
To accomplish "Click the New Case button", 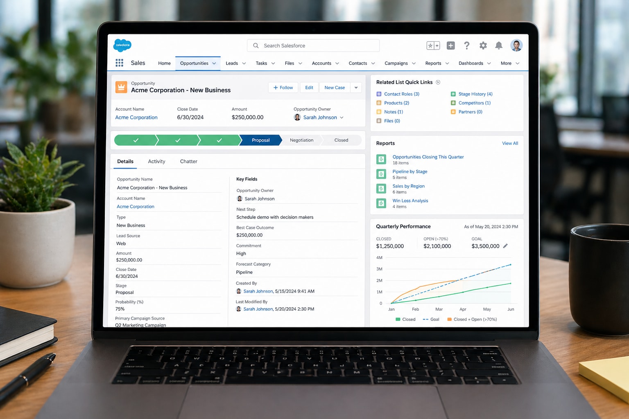I will [335, 88].
